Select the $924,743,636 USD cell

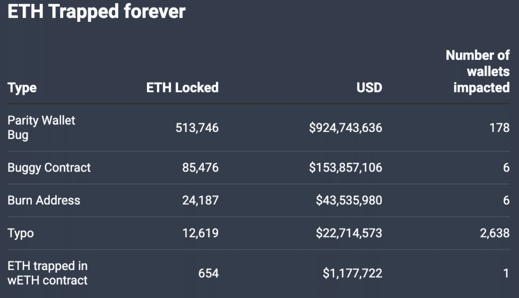coord(346,128)
